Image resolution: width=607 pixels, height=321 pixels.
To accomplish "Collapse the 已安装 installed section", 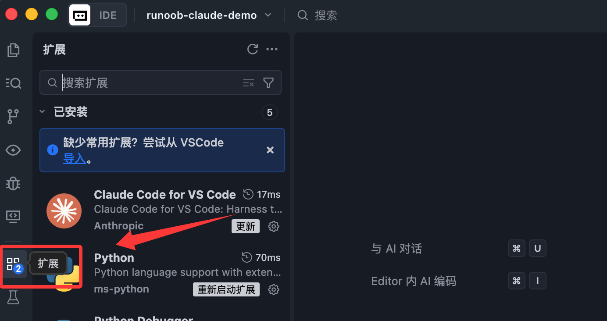I will tap(43, 112).
